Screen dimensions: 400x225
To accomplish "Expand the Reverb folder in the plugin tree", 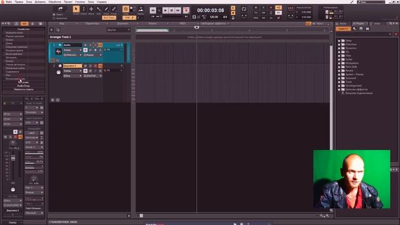I will coord(339,71).
